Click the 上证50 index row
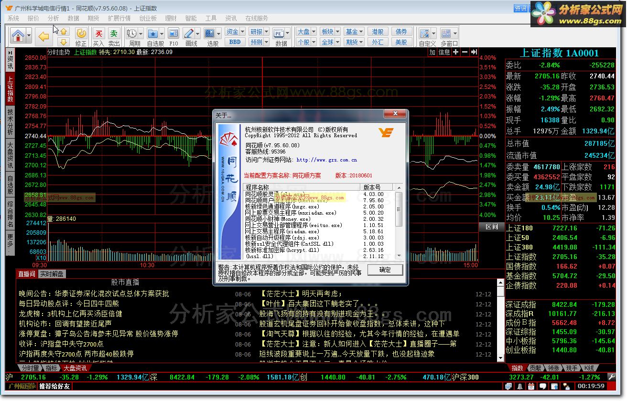 tap(561, 238)
